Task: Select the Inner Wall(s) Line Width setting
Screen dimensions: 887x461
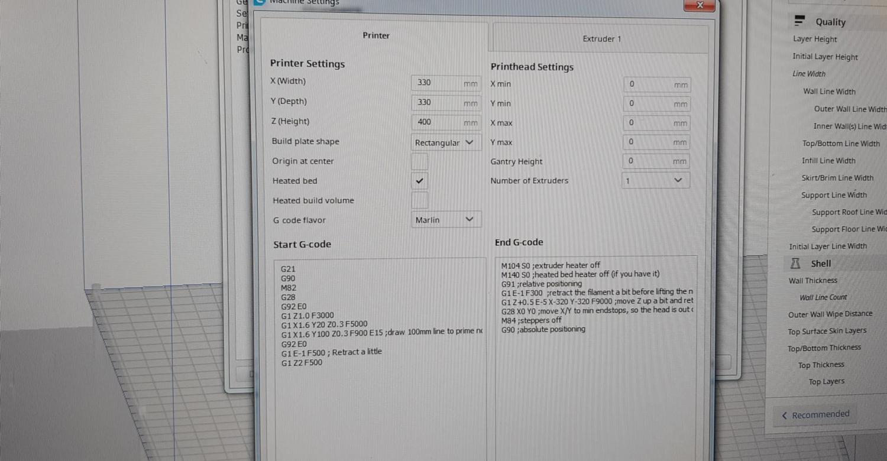Action: click(x=850, y=126)
